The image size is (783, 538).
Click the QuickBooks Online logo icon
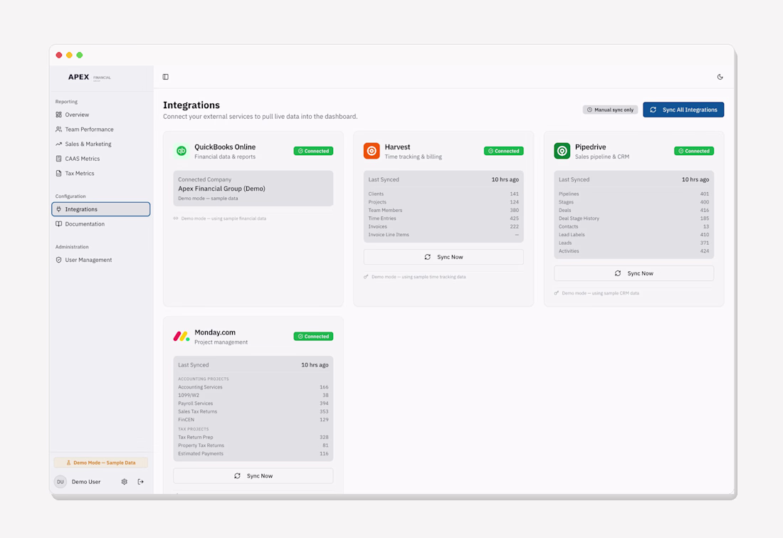tap(182, 151)
